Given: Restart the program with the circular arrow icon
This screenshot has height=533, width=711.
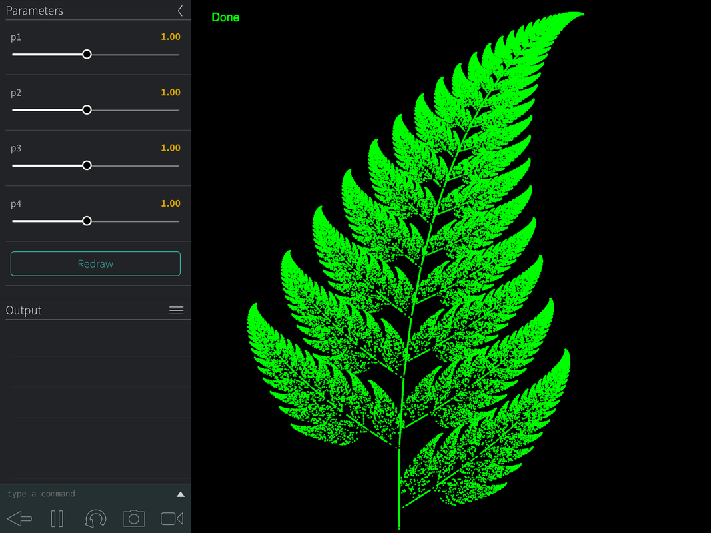Looking at the screenshot, I should (x=95, y=518).
